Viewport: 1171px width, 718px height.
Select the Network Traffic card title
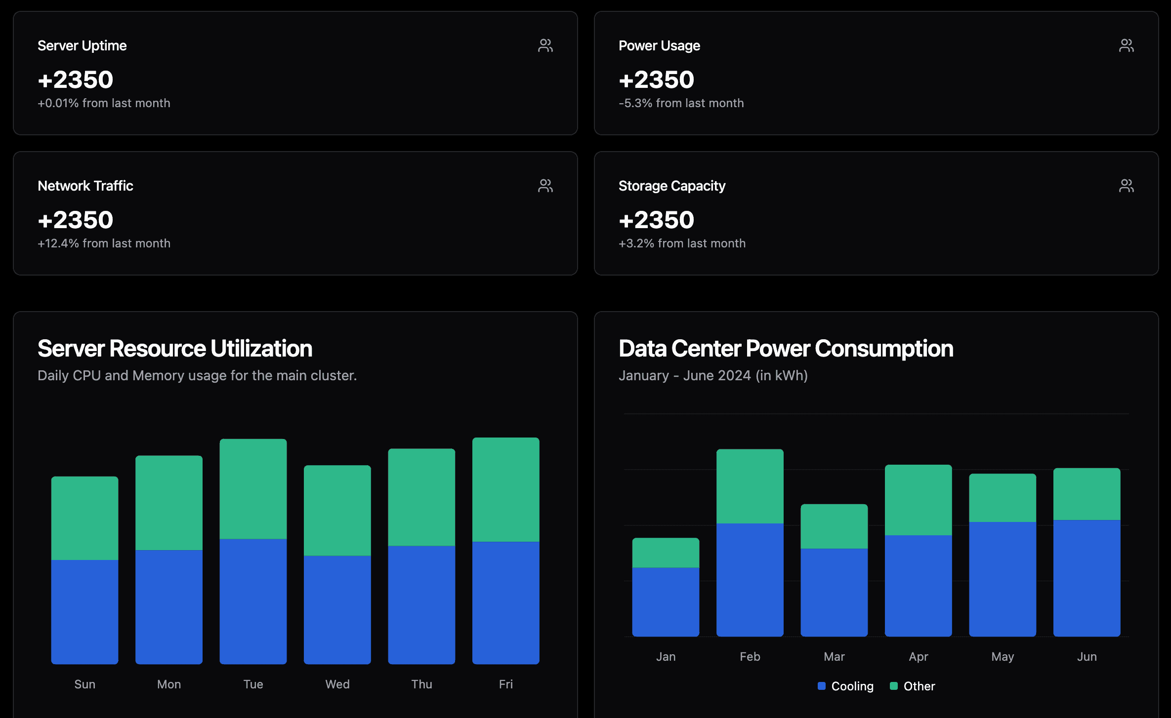[85, 186]
